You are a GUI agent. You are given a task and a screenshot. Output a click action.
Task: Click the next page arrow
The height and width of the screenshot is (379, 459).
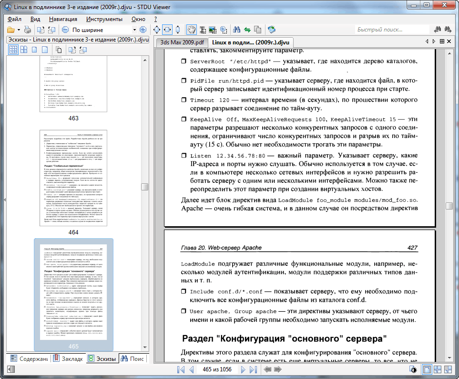[x=243, y=369]
